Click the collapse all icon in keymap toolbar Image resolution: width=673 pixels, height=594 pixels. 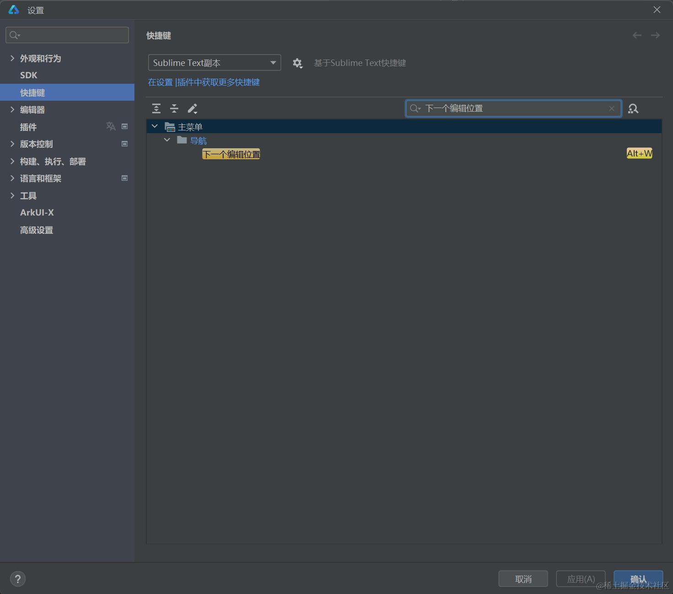click(174, 108)
